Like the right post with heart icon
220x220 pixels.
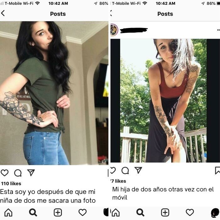point(113,170)
